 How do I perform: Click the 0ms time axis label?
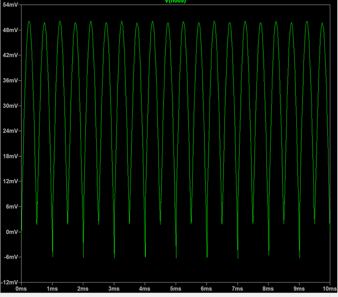[21, 289]
